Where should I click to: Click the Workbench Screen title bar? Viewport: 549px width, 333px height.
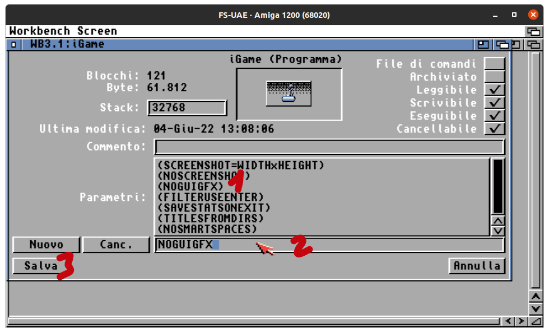[266, 31]
